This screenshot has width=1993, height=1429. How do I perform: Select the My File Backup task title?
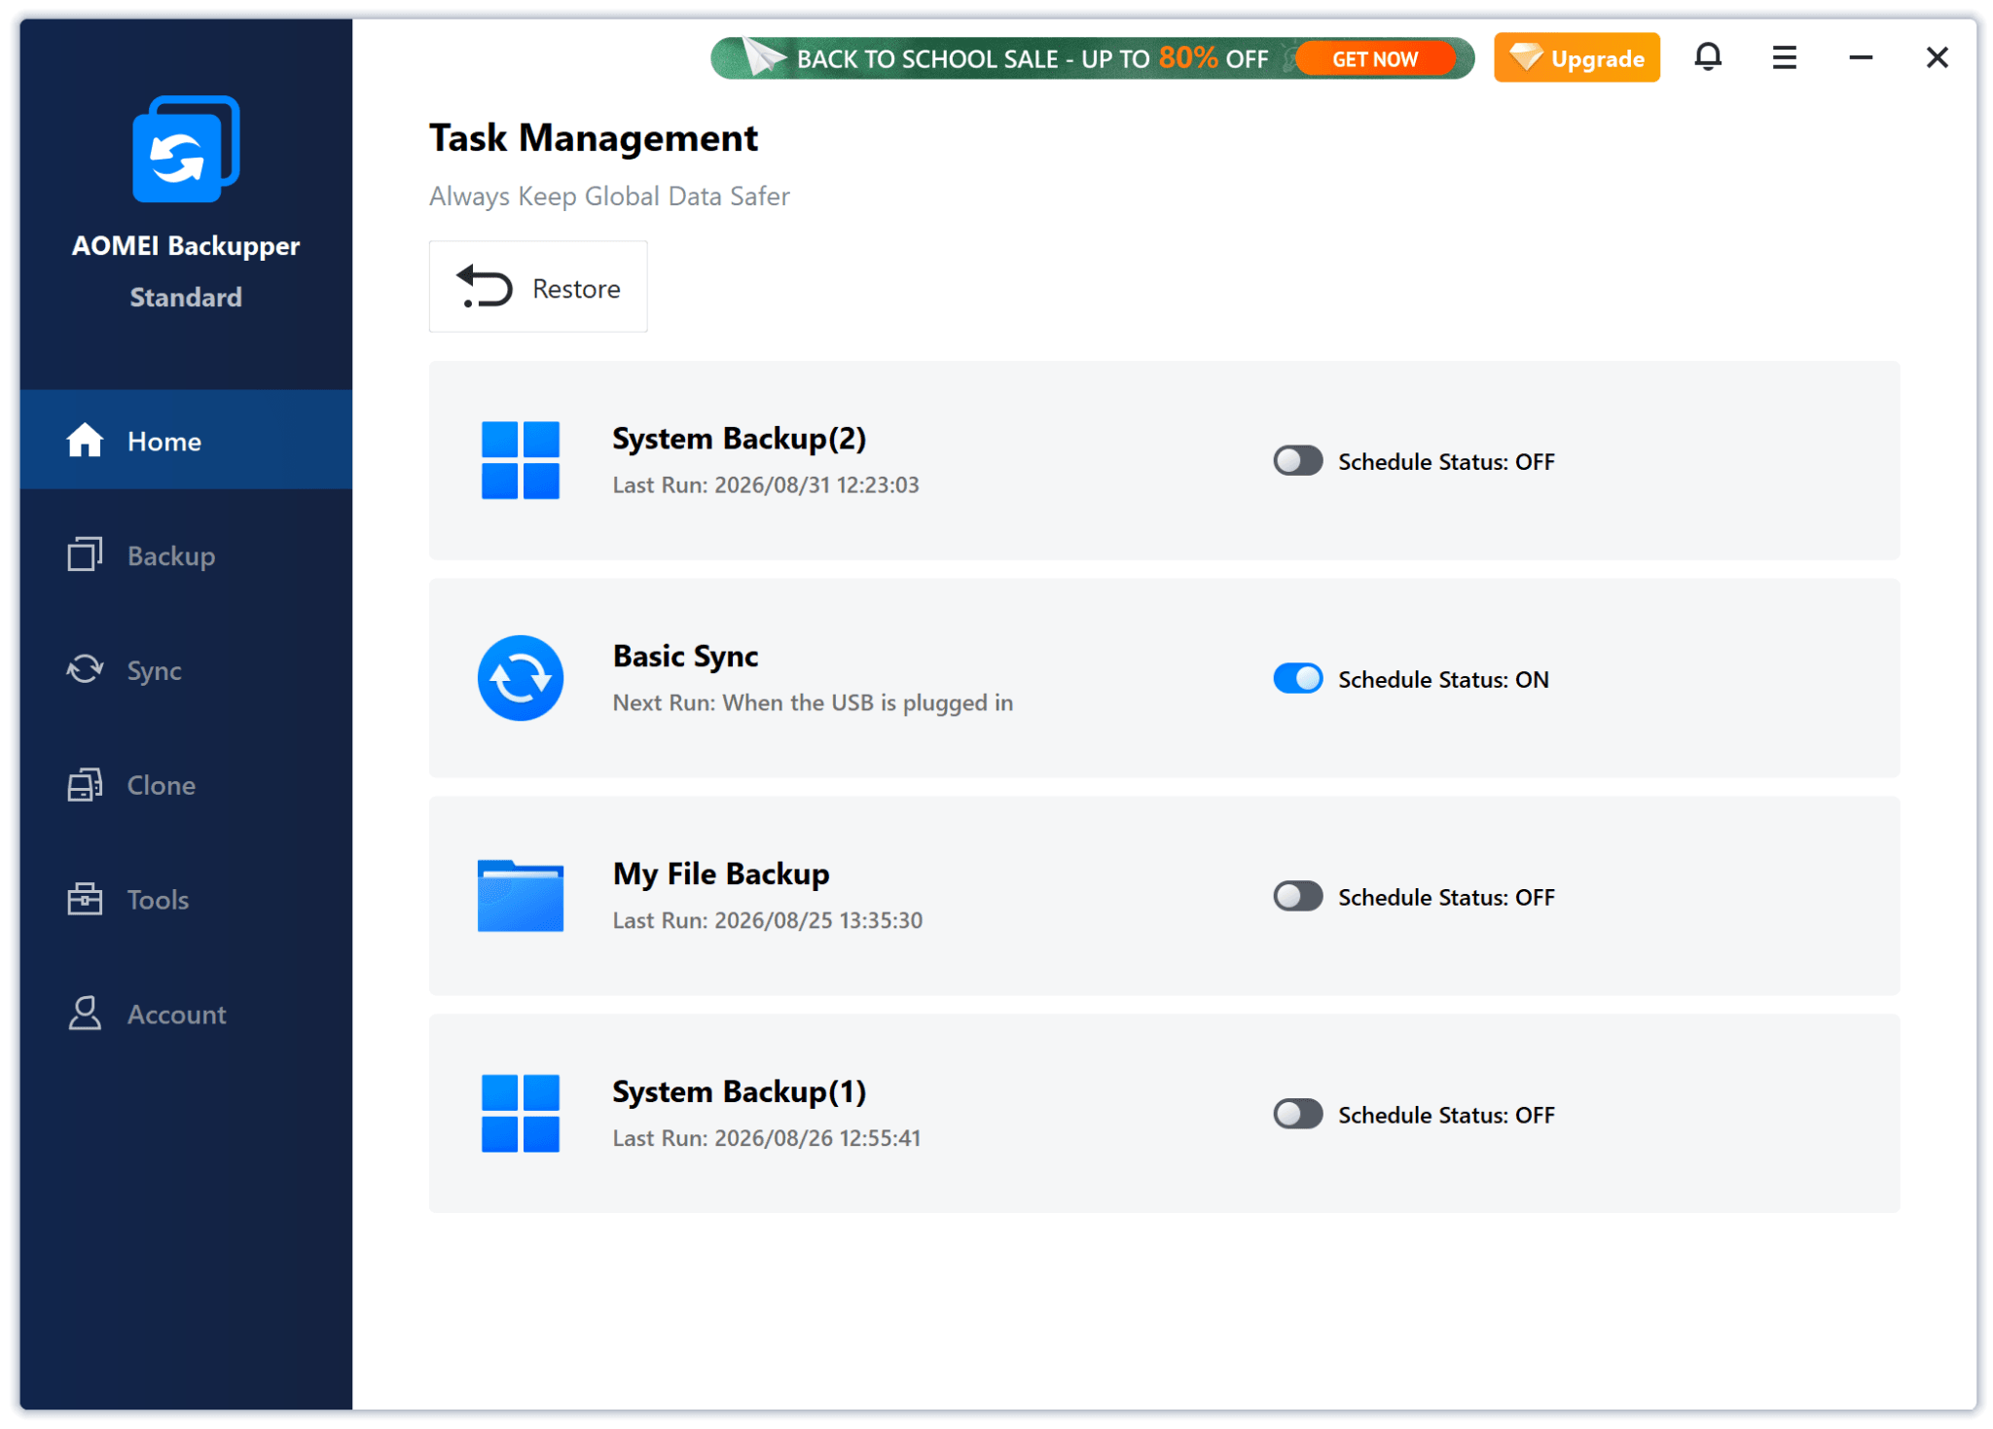721,874
